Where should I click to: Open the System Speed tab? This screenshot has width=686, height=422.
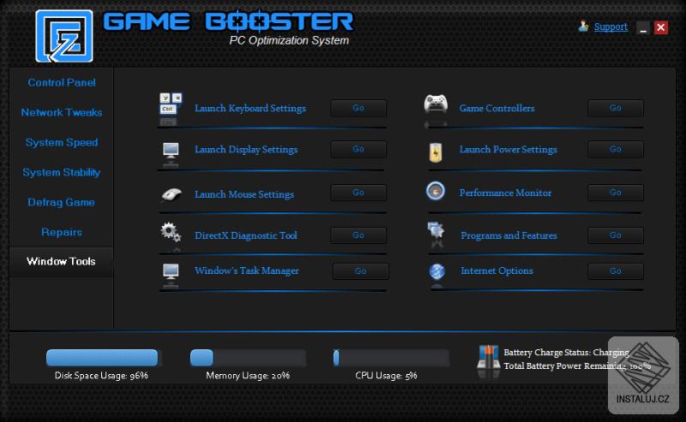coord(62,142)
